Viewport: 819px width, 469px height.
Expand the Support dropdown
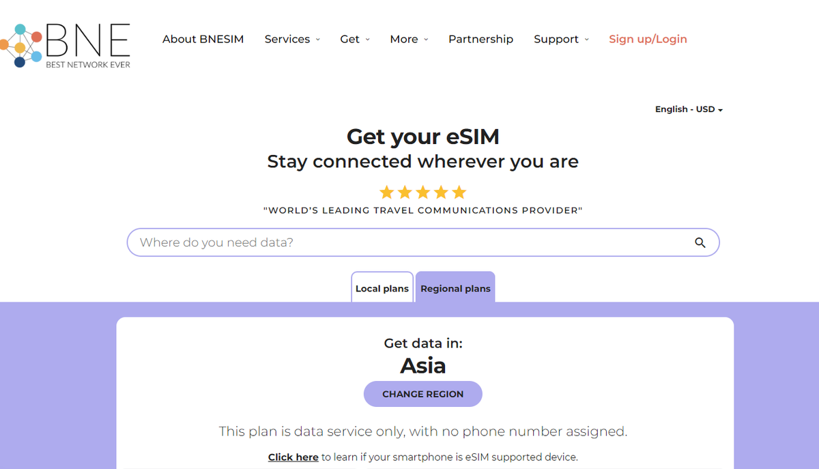561,39
